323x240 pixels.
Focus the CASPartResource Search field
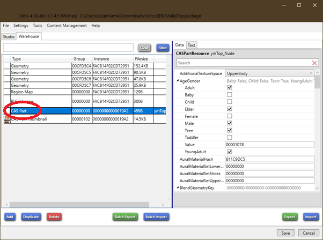click(244, 63)
